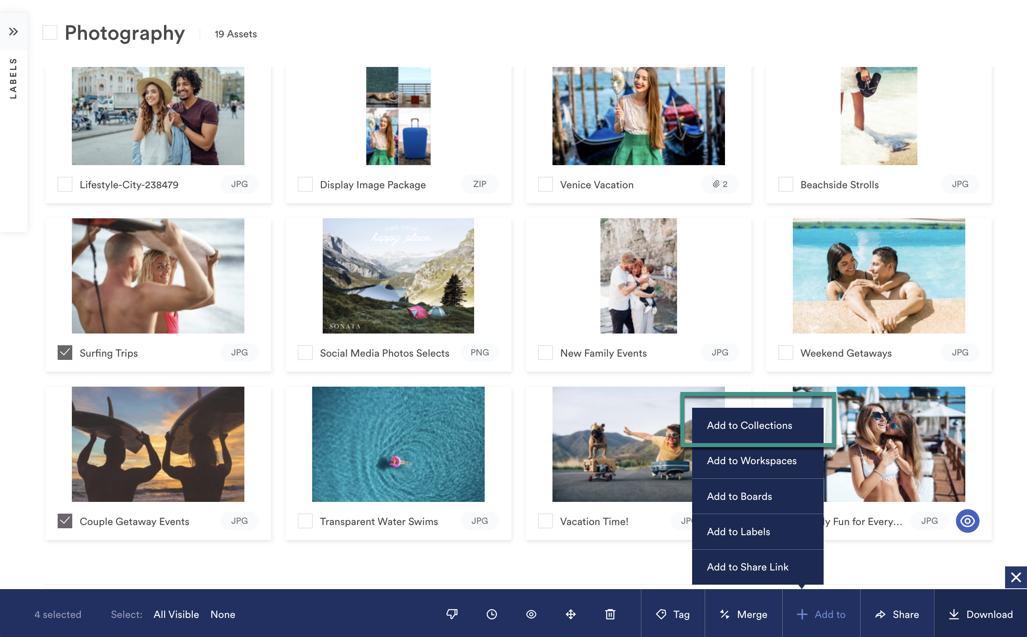The height and width of the screenshot is (637, 1027).
Task: Open the Social Media Photos Selects thumbnail
Action: pos(398,276)
